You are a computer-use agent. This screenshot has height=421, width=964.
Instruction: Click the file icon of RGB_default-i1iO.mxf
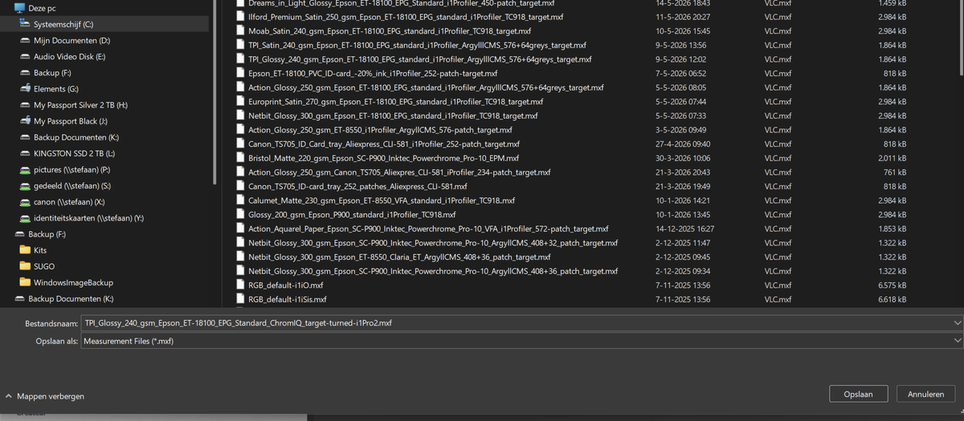[240, 285]
